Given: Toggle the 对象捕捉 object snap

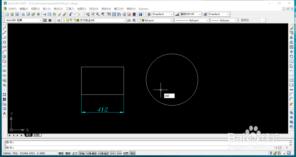Looking at the screenshot, I should [x=91, y=153].
